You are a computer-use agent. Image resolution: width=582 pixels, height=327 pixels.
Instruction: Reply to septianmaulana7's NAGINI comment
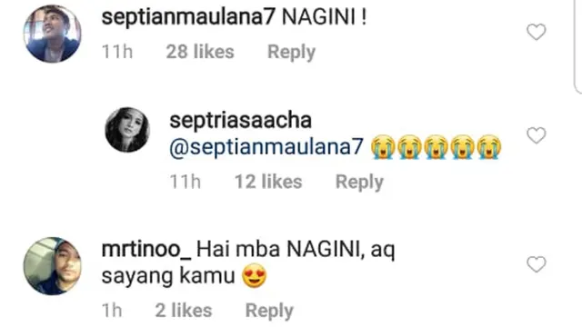(291, 52)
